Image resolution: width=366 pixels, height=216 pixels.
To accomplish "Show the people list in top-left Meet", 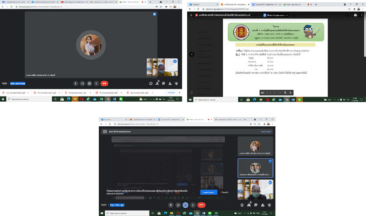I will tap(157, 83).
